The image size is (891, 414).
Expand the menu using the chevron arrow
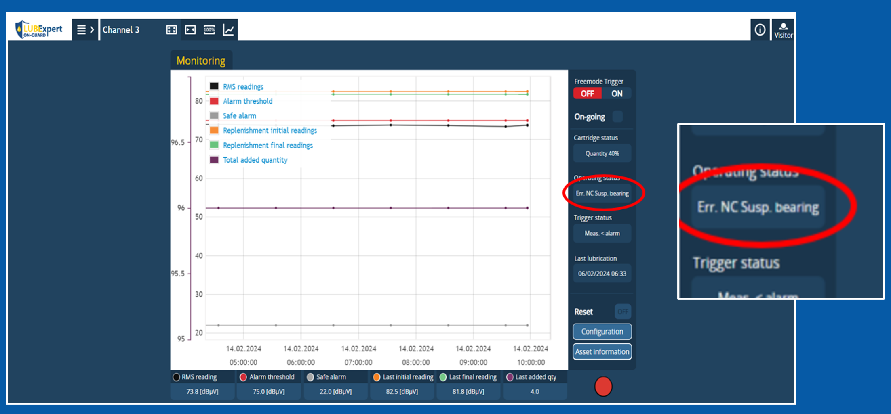coord(92,30)
